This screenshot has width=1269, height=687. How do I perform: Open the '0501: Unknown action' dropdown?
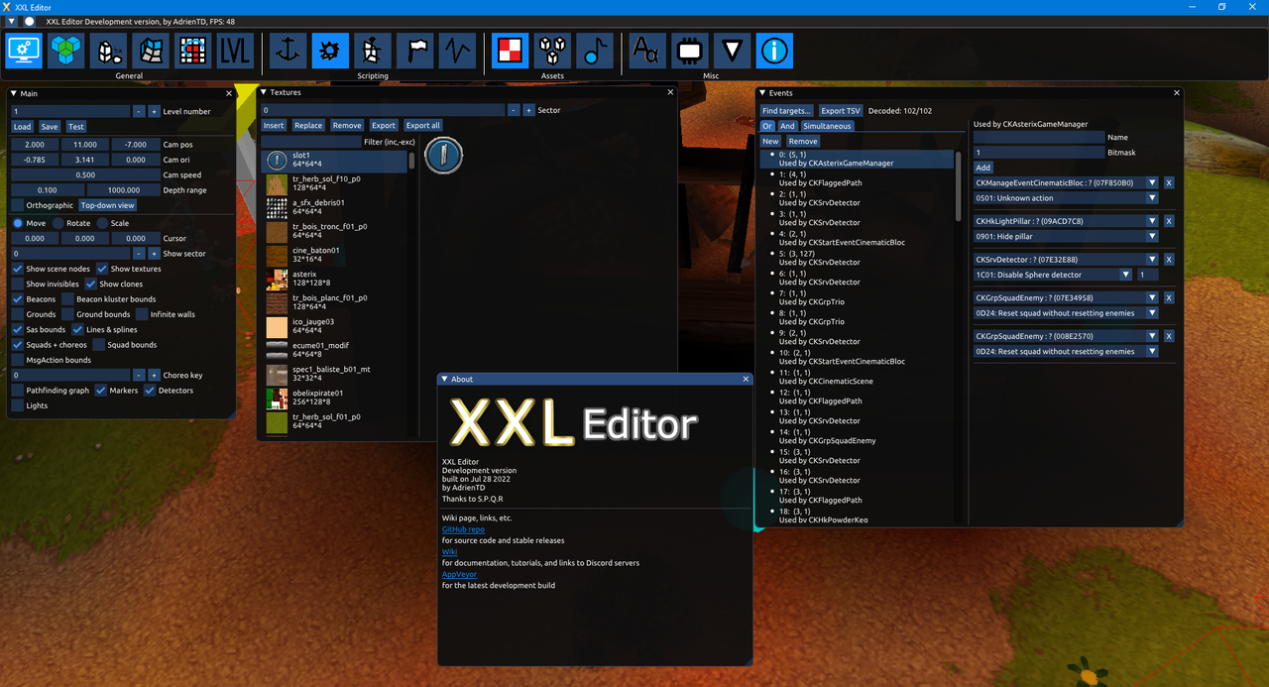coord(1066,198)
